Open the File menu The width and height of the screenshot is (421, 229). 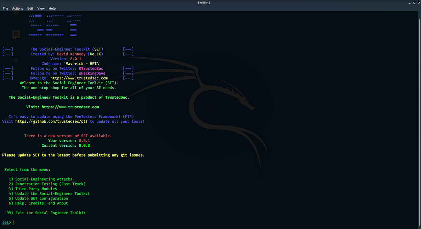(x=5, y=9)
